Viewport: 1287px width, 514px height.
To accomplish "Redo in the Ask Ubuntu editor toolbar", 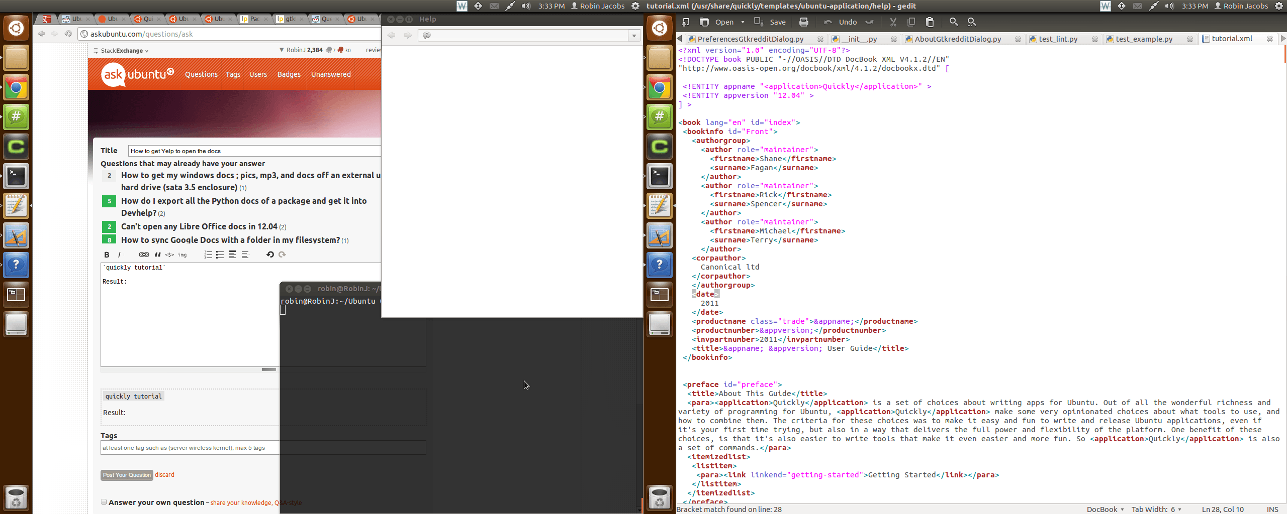I will tap(282, 254).
